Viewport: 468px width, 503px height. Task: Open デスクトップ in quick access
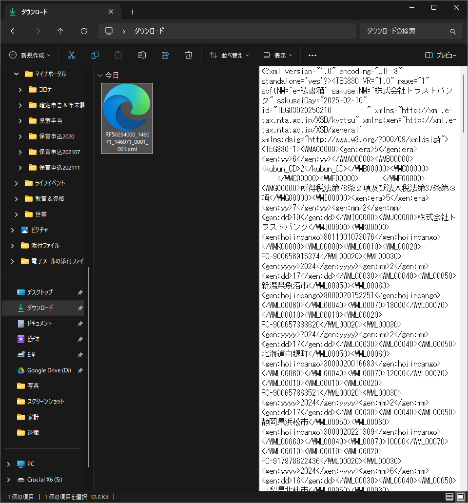point(40,292)
